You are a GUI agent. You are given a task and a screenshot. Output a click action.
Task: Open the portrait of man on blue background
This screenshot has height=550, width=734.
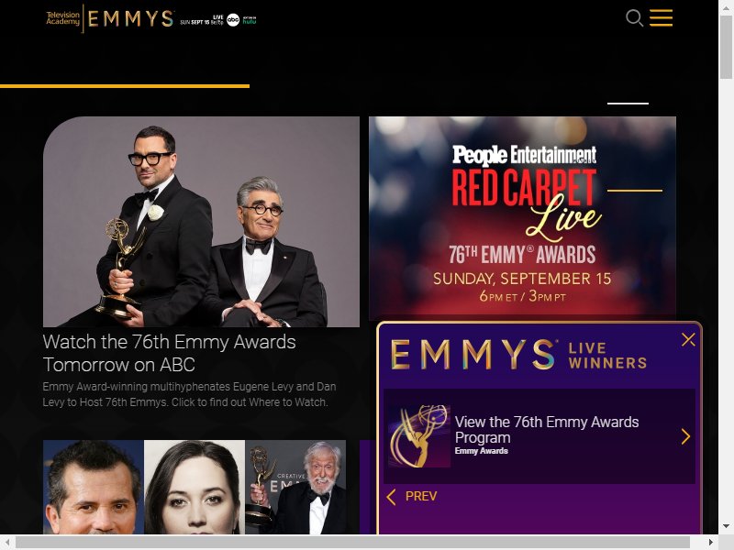click(x=94, y=487)
